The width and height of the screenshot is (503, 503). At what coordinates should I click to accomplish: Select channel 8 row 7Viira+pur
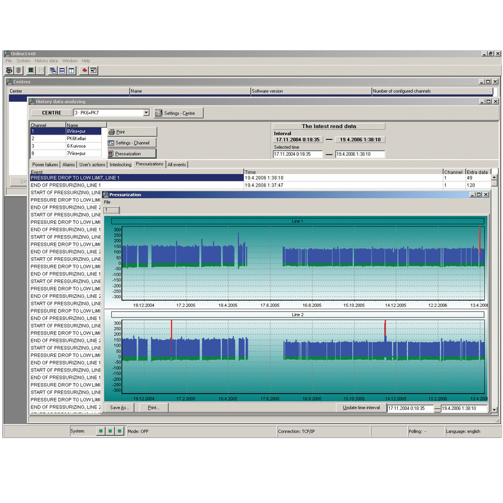[66, 153]
